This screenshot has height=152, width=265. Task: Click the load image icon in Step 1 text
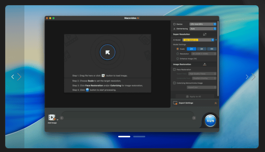click(x=103, y=76)
